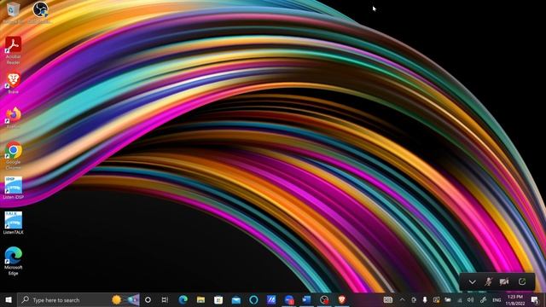Open the ListenTALK desktop shortcut

click(x=14, y=223)
